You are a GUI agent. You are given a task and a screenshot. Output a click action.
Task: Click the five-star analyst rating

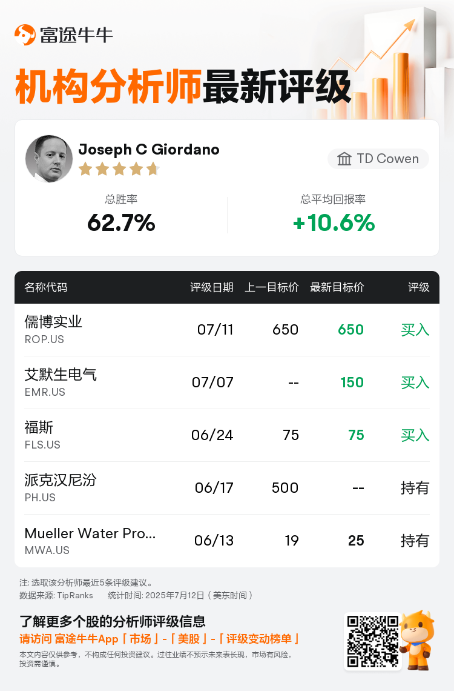click(119, 169)
